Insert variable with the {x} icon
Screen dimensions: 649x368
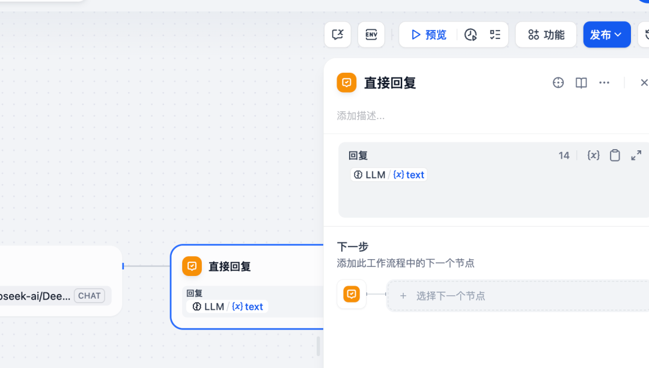coord(594,155)
